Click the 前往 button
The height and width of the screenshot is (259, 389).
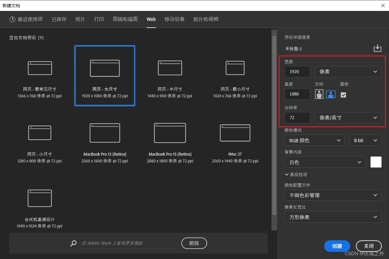click(194, 243)
